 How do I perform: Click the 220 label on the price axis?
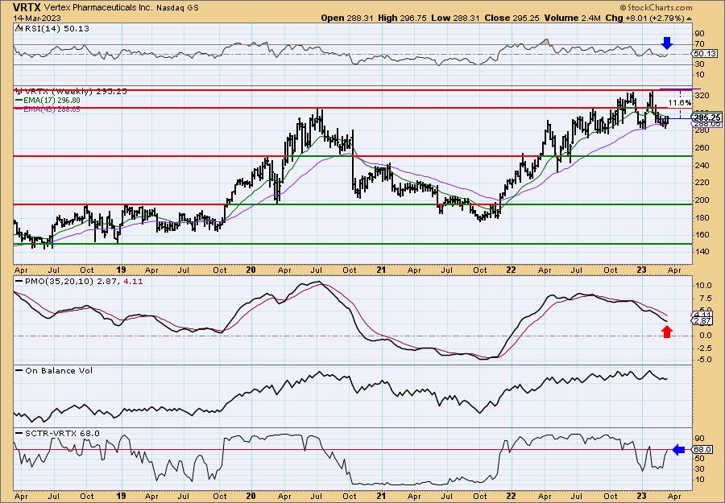click(702, 183)
